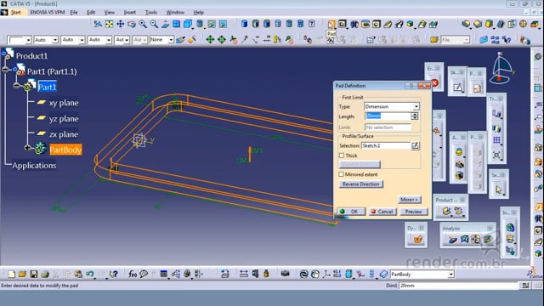Click the Print icon
Screen dimensions: 544x306
(x=45, y=274)
